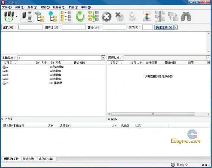This screenshot has width=212, height=168.
Task: Click the green refresh file lists icon
Action: tap(80, 16)
